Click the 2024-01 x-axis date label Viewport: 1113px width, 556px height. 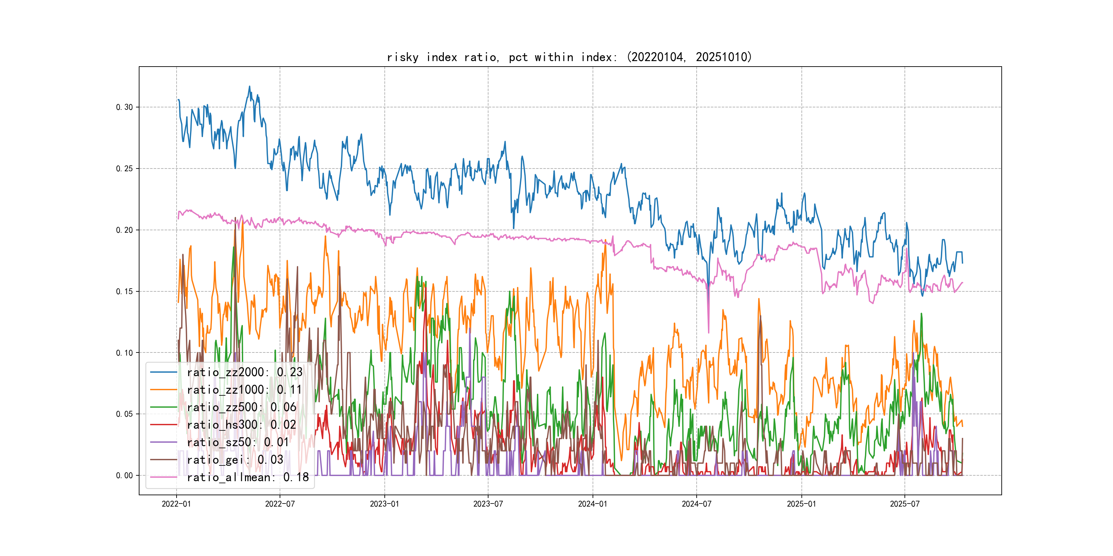point(592,504)
